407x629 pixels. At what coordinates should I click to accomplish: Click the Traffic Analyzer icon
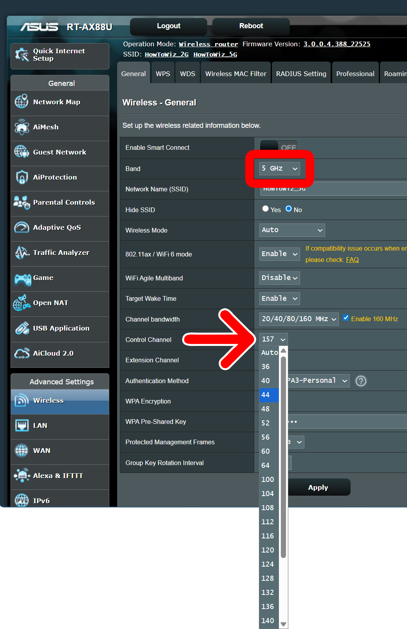tap(22, 253)
